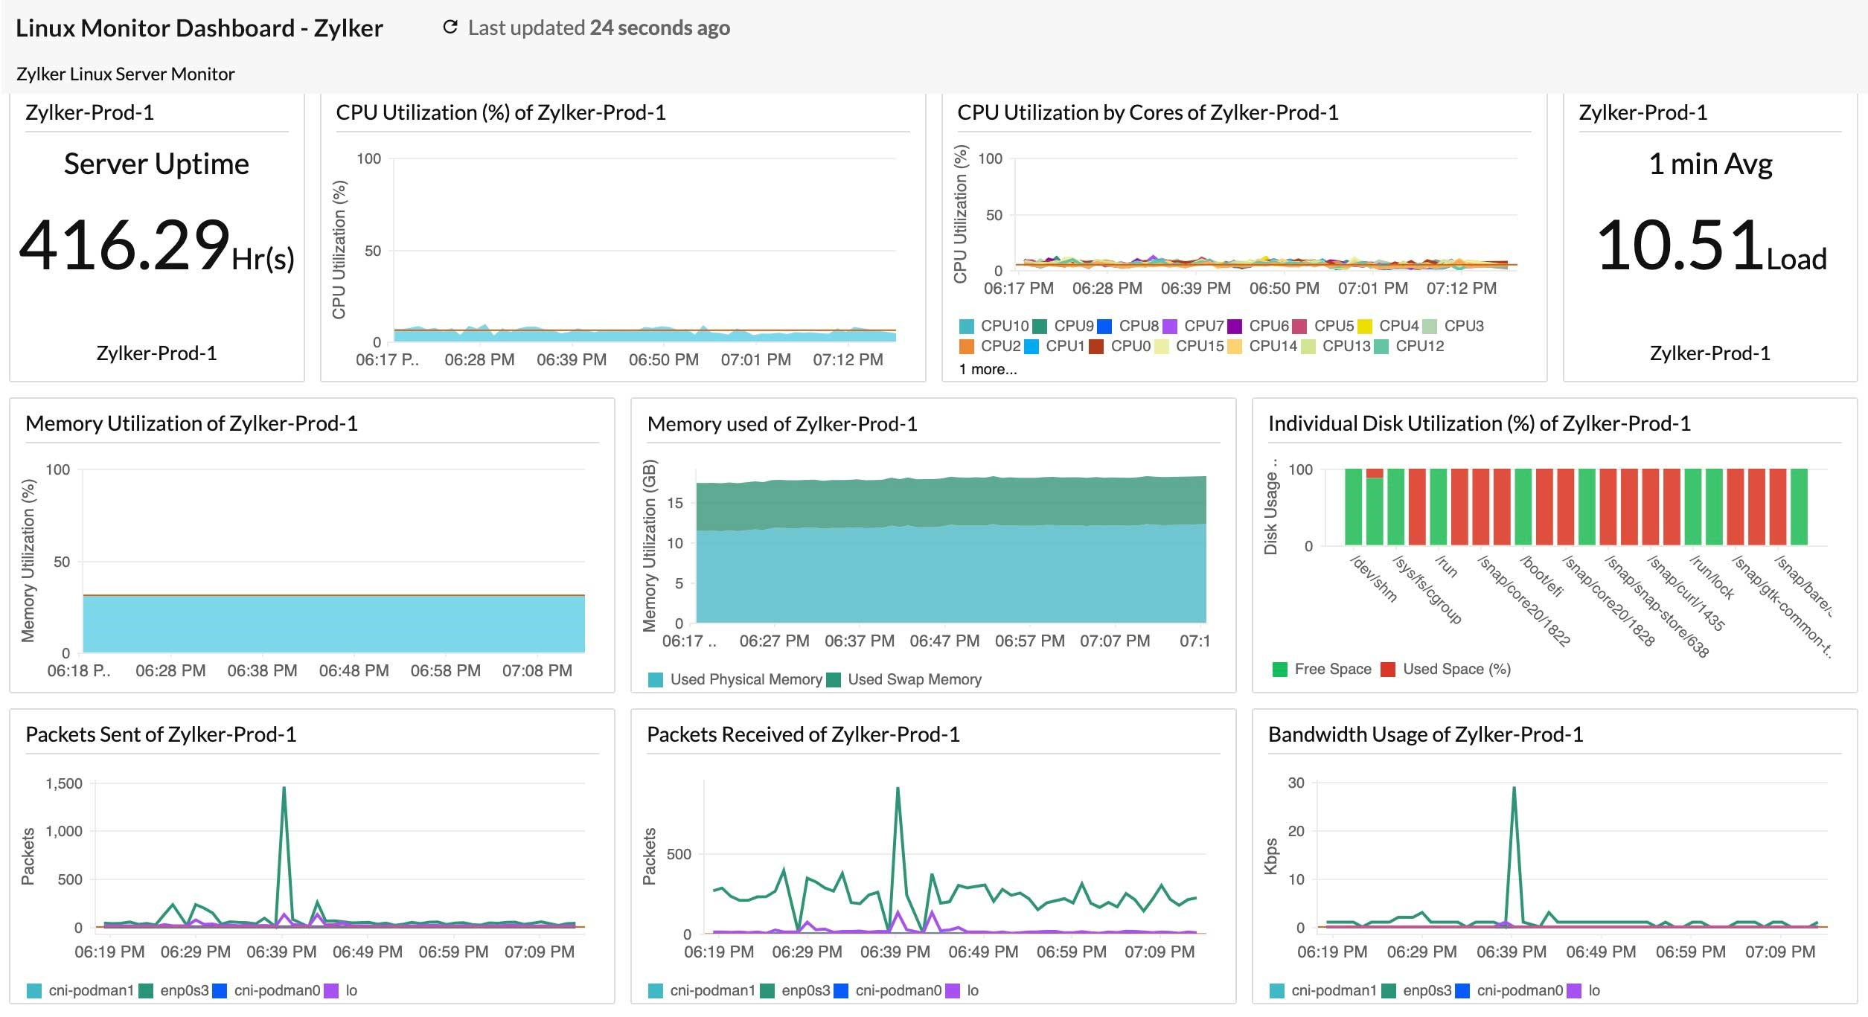Toggle CPU7 series in cores legend
The width and height of the screenshot is (1868, 1017).
point(1194,326)
